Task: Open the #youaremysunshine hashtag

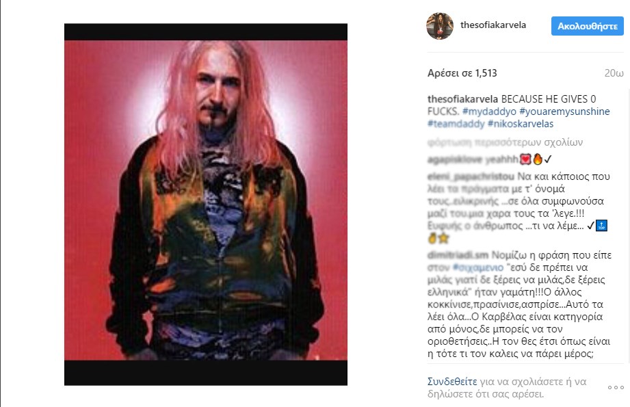Action: [x=564, y=111]
